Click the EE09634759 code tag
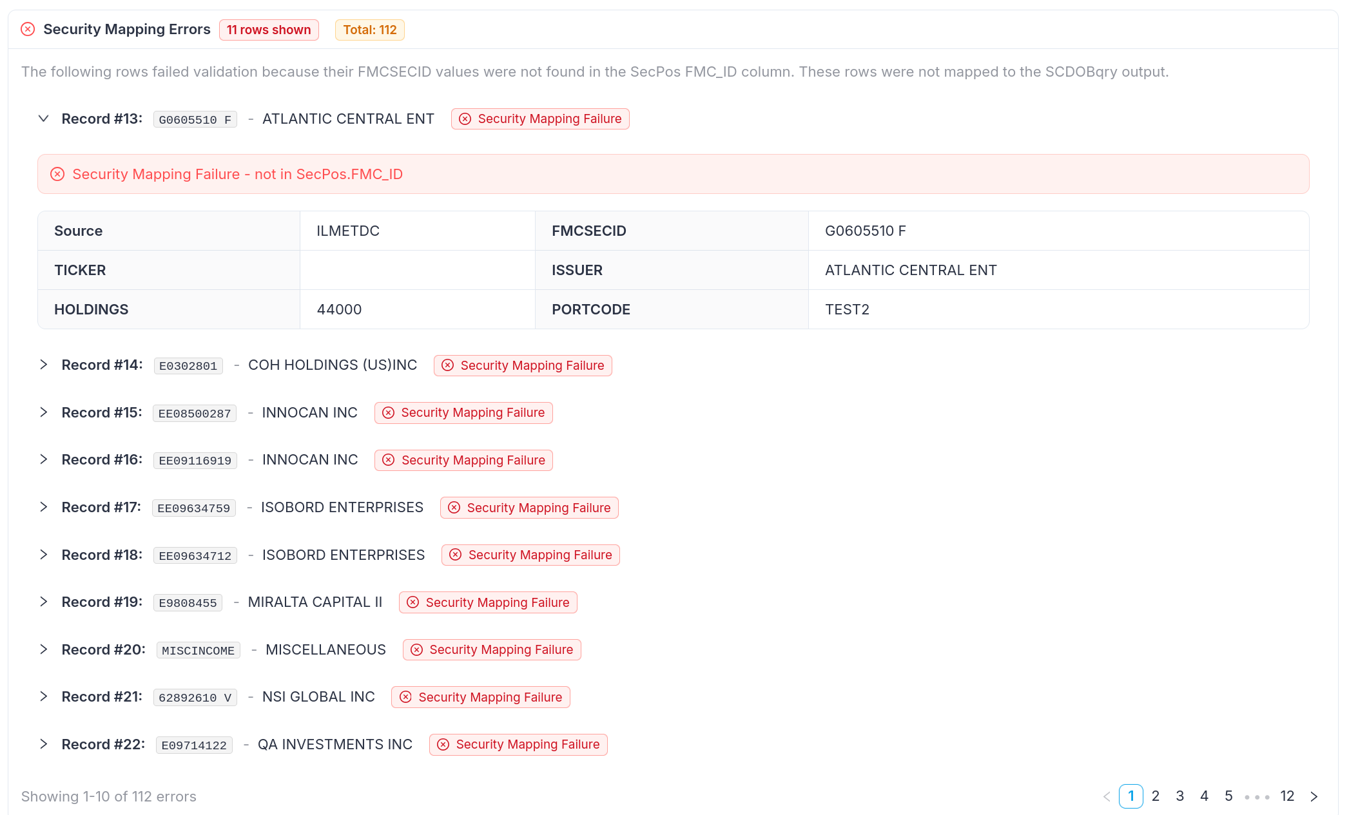 pos(194,508)
